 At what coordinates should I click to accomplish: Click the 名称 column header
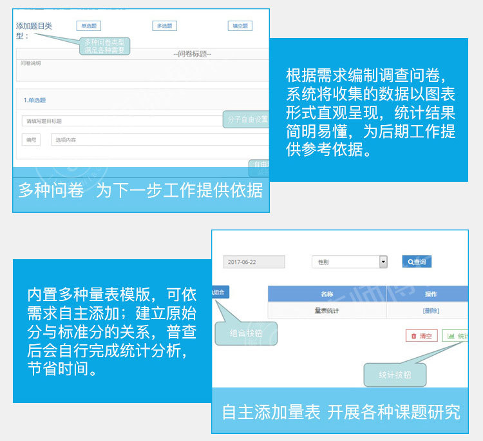tap(327, 294)
